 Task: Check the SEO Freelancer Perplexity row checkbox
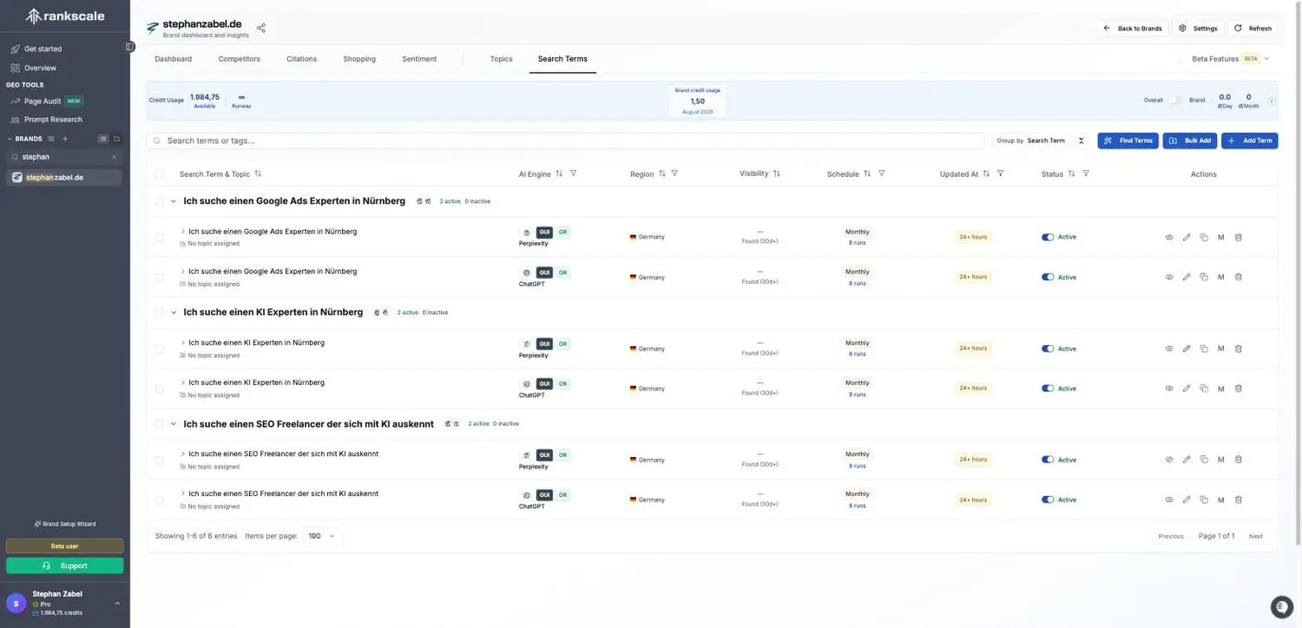point(159,460)
